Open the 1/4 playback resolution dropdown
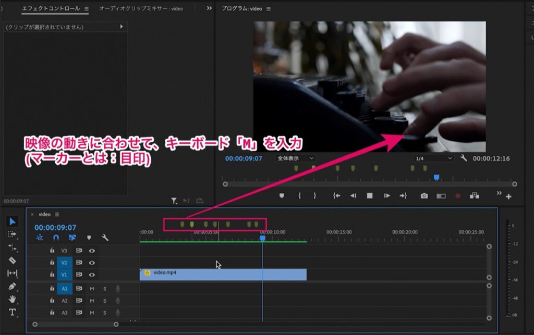 pyautogui.click(x=433, y=158)
